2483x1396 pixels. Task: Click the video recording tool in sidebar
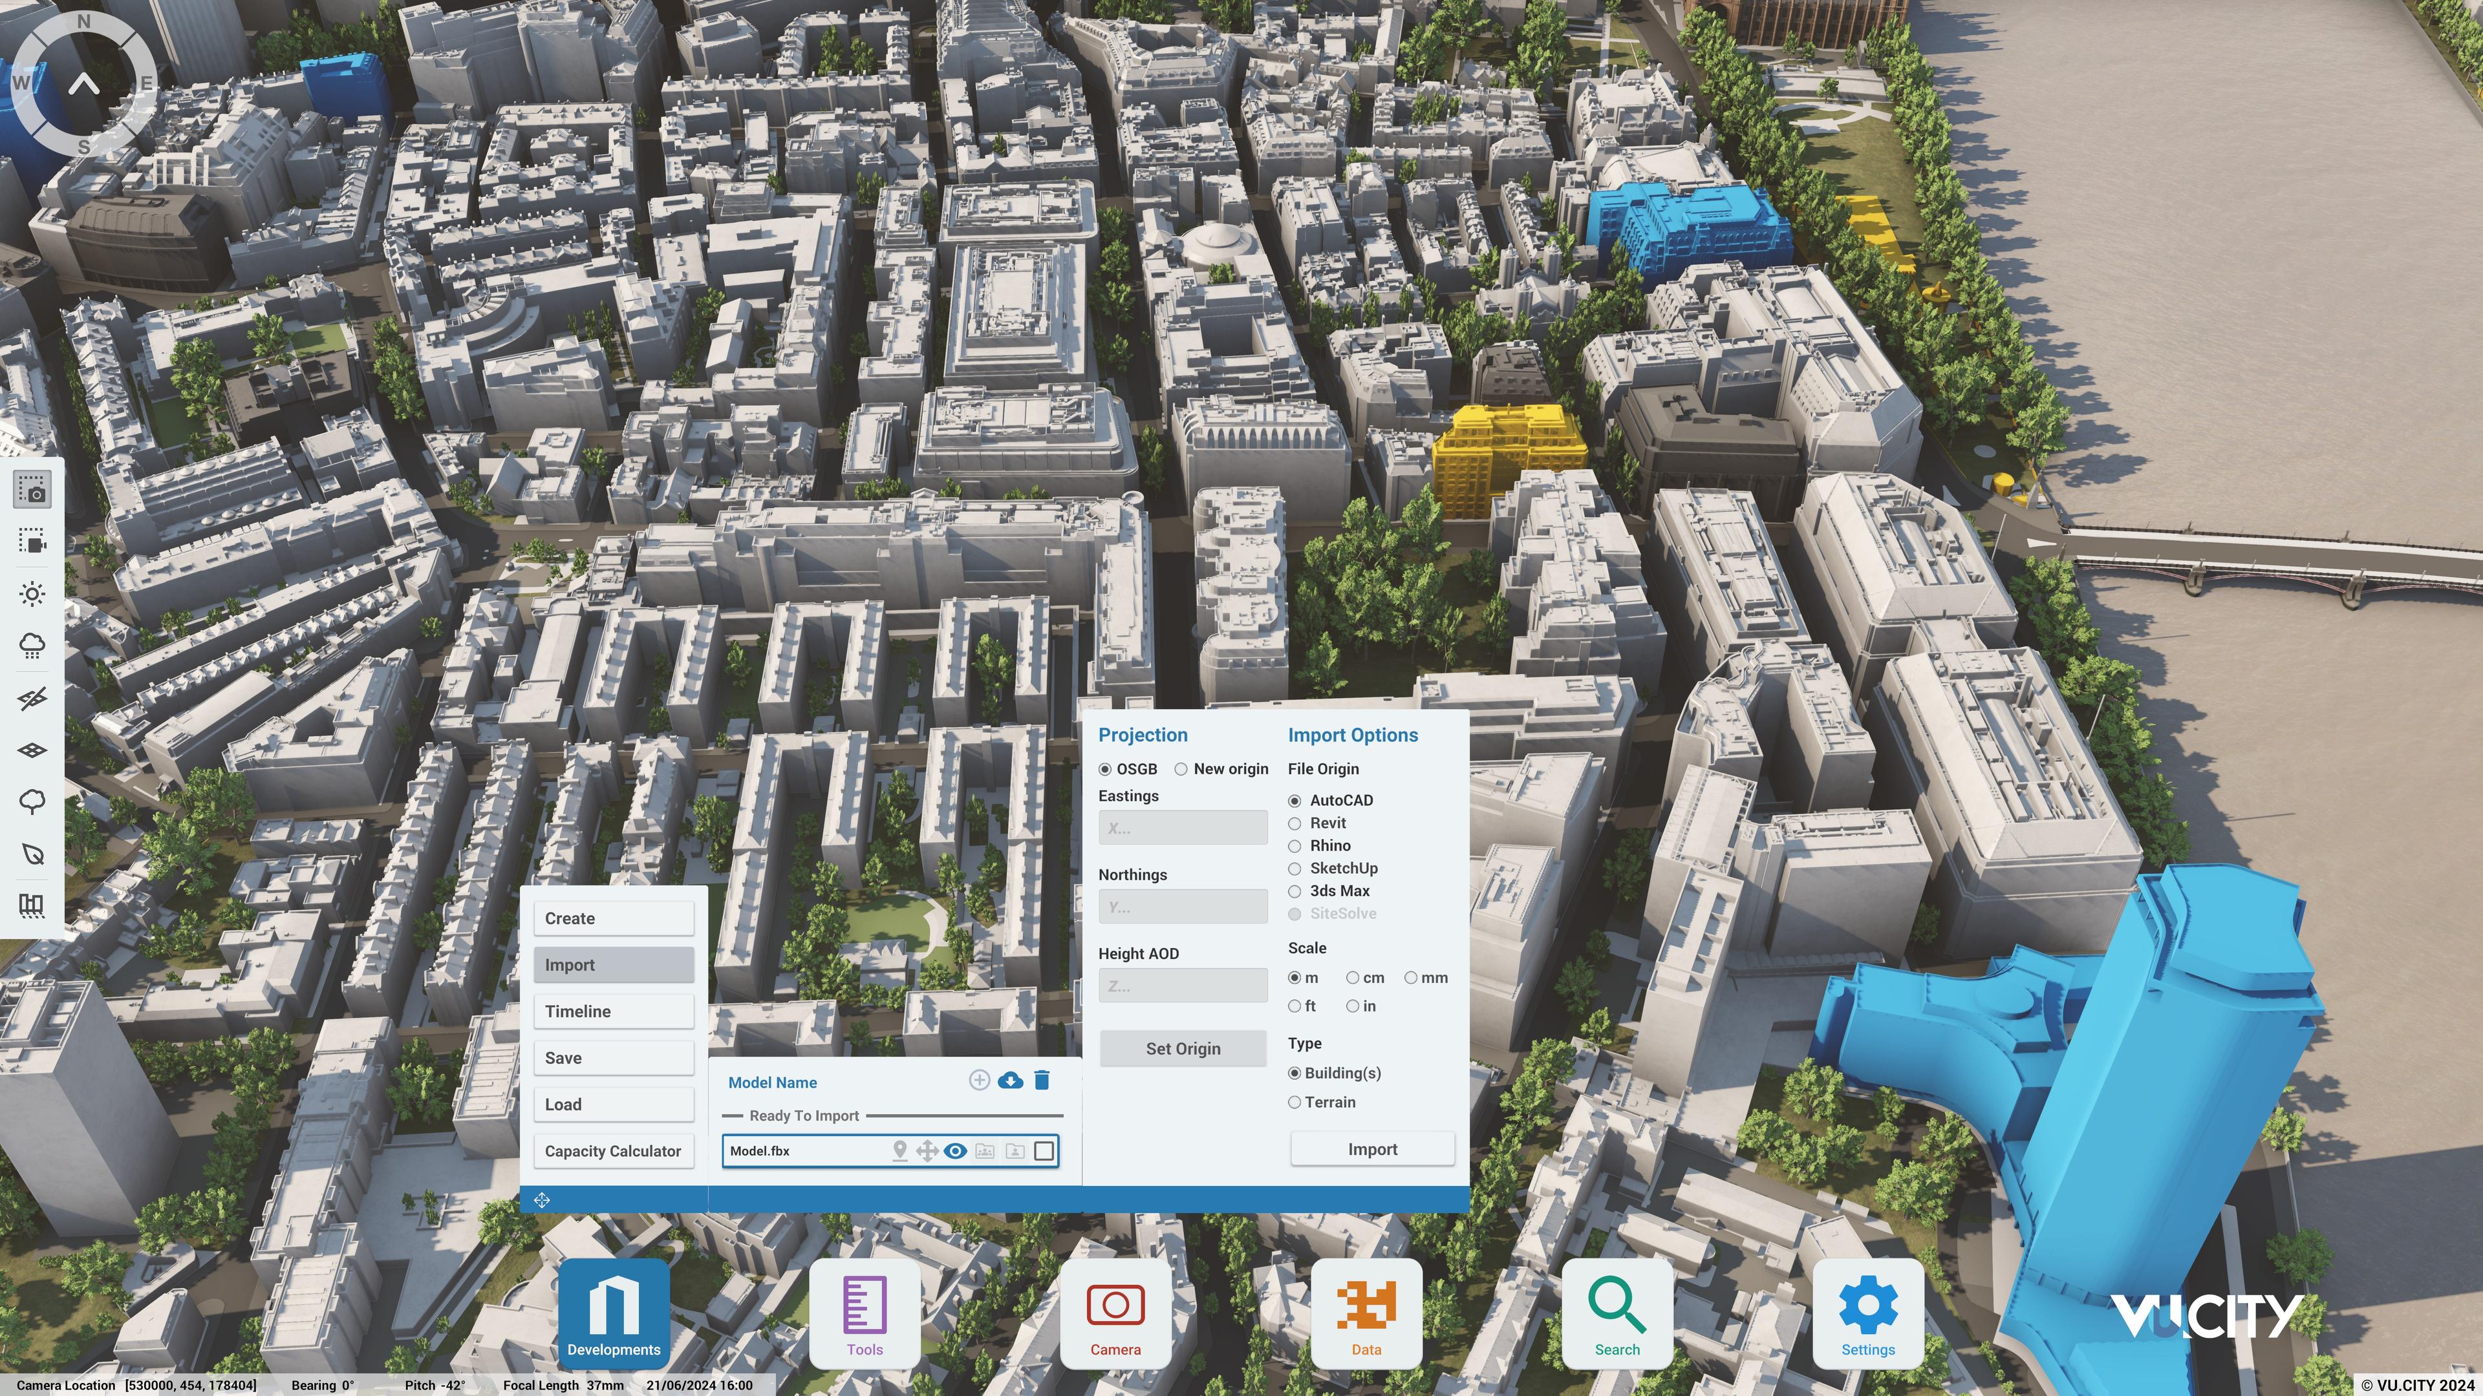(x=33, y=542)
